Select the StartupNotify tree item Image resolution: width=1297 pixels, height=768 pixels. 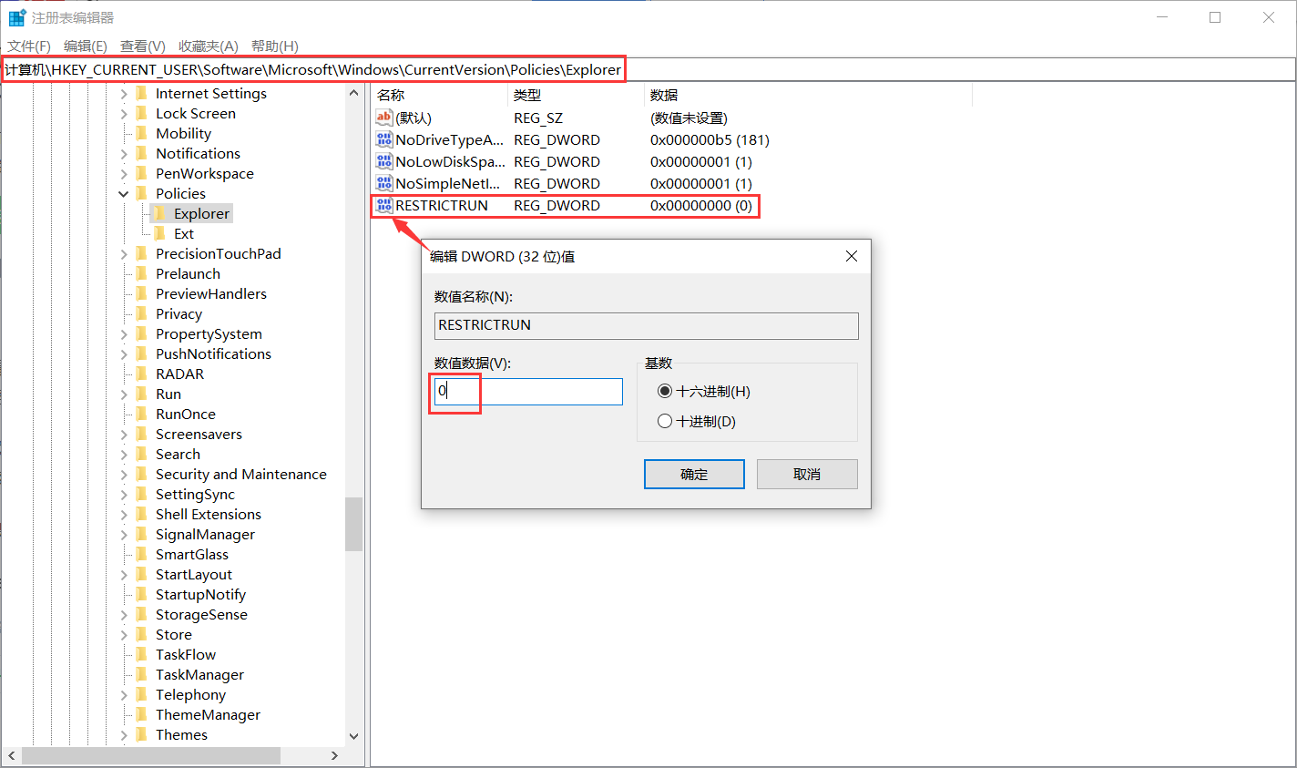[200, 594]
